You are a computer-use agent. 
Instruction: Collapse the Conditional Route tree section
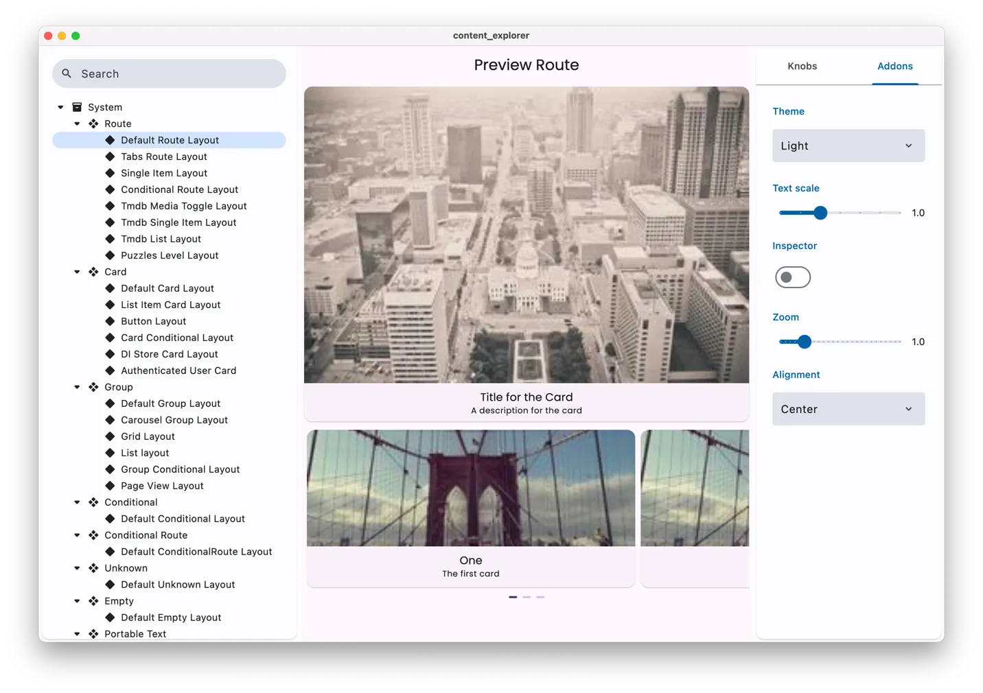tap(78, 535)
